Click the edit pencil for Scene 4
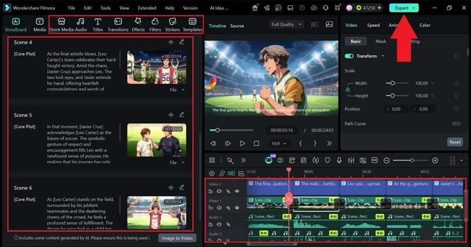This screenshot has height=247, width=471. pyautogui.click(x=182, y=42)
